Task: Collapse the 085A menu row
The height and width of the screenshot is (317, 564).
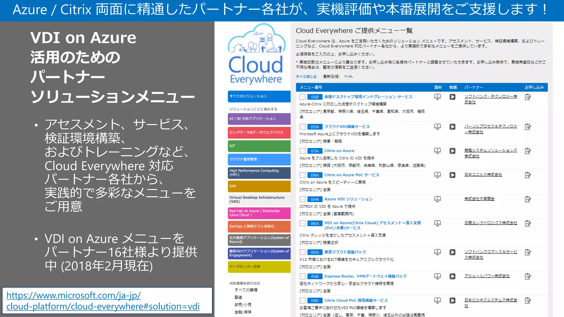Action: [x=303, y=223]
